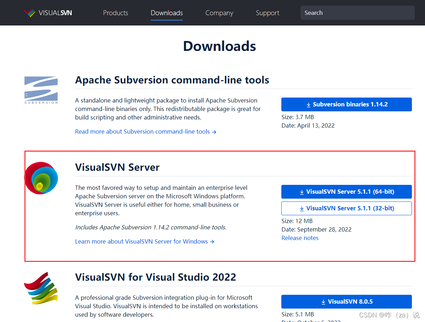The width and height of the screenshot is (425, 322).
Task: Go to the Downloads nav item
Action: click(x=167, y=13)
